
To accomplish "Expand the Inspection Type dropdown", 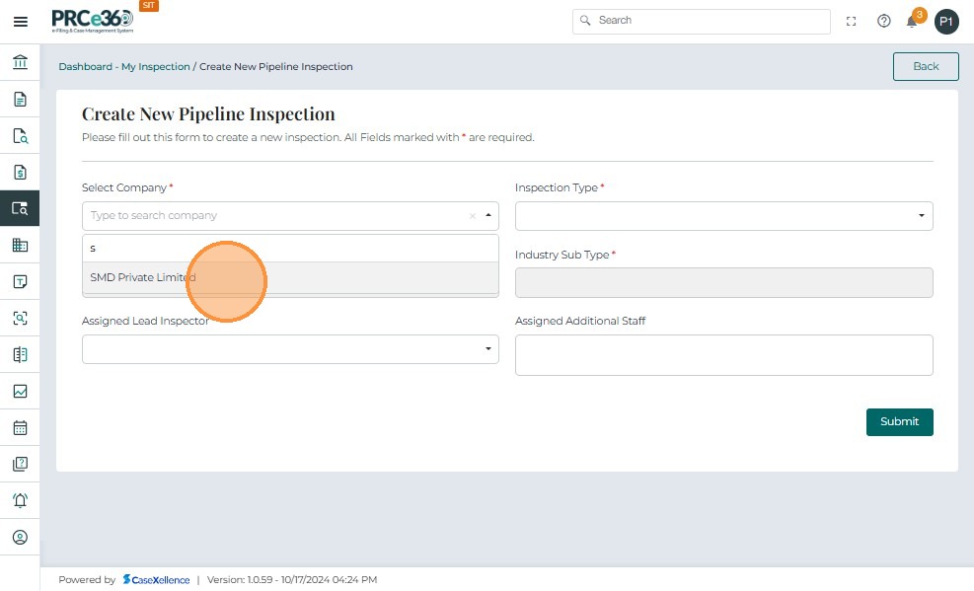I will [723, 215].
